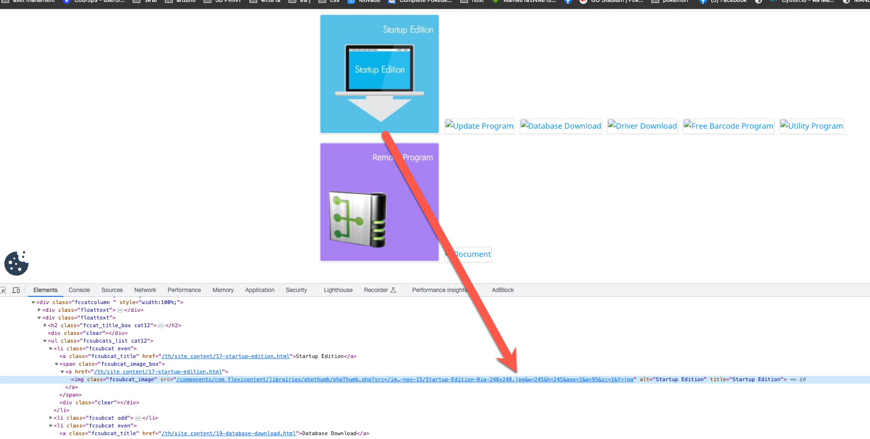The width and height of the screenshot is (870, 439).
Task: Expand the fcsubcat odd list item
Action: [x=51, y=418]
